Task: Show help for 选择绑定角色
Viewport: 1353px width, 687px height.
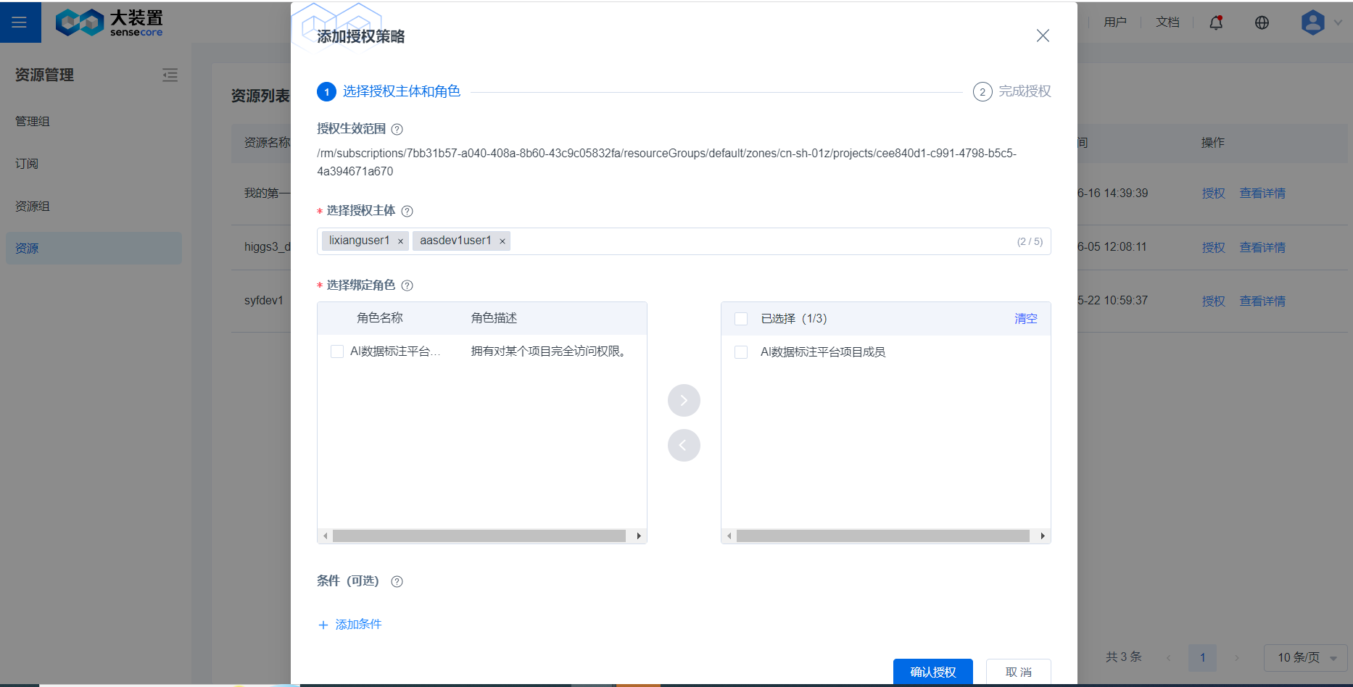Action: point(407,286)
